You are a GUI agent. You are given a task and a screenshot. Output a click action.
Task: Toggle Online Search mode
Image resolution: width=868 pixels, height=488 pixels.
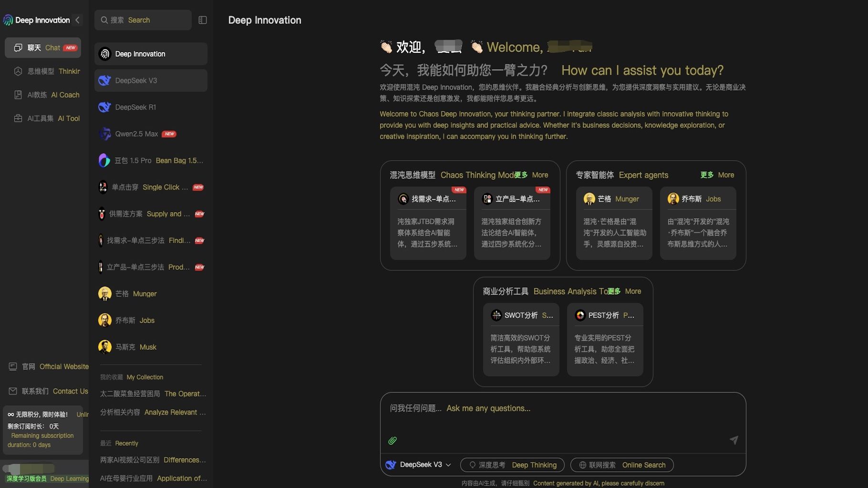pos(622,465)
